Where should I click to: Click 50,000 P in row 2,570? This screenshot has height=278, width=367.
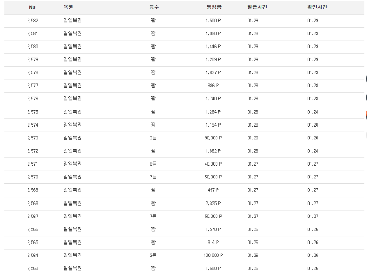[x=213, y=177]
